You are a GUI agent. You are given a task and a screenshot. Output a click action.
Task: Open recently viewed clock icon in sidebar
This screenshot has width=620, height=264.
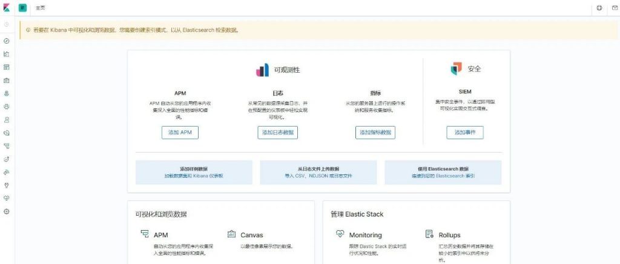pos(7,24)
